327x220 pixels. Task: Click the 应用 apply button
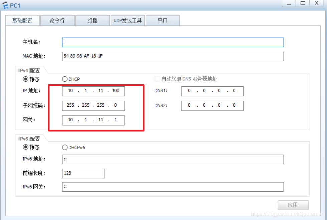[x=293, y=205]
